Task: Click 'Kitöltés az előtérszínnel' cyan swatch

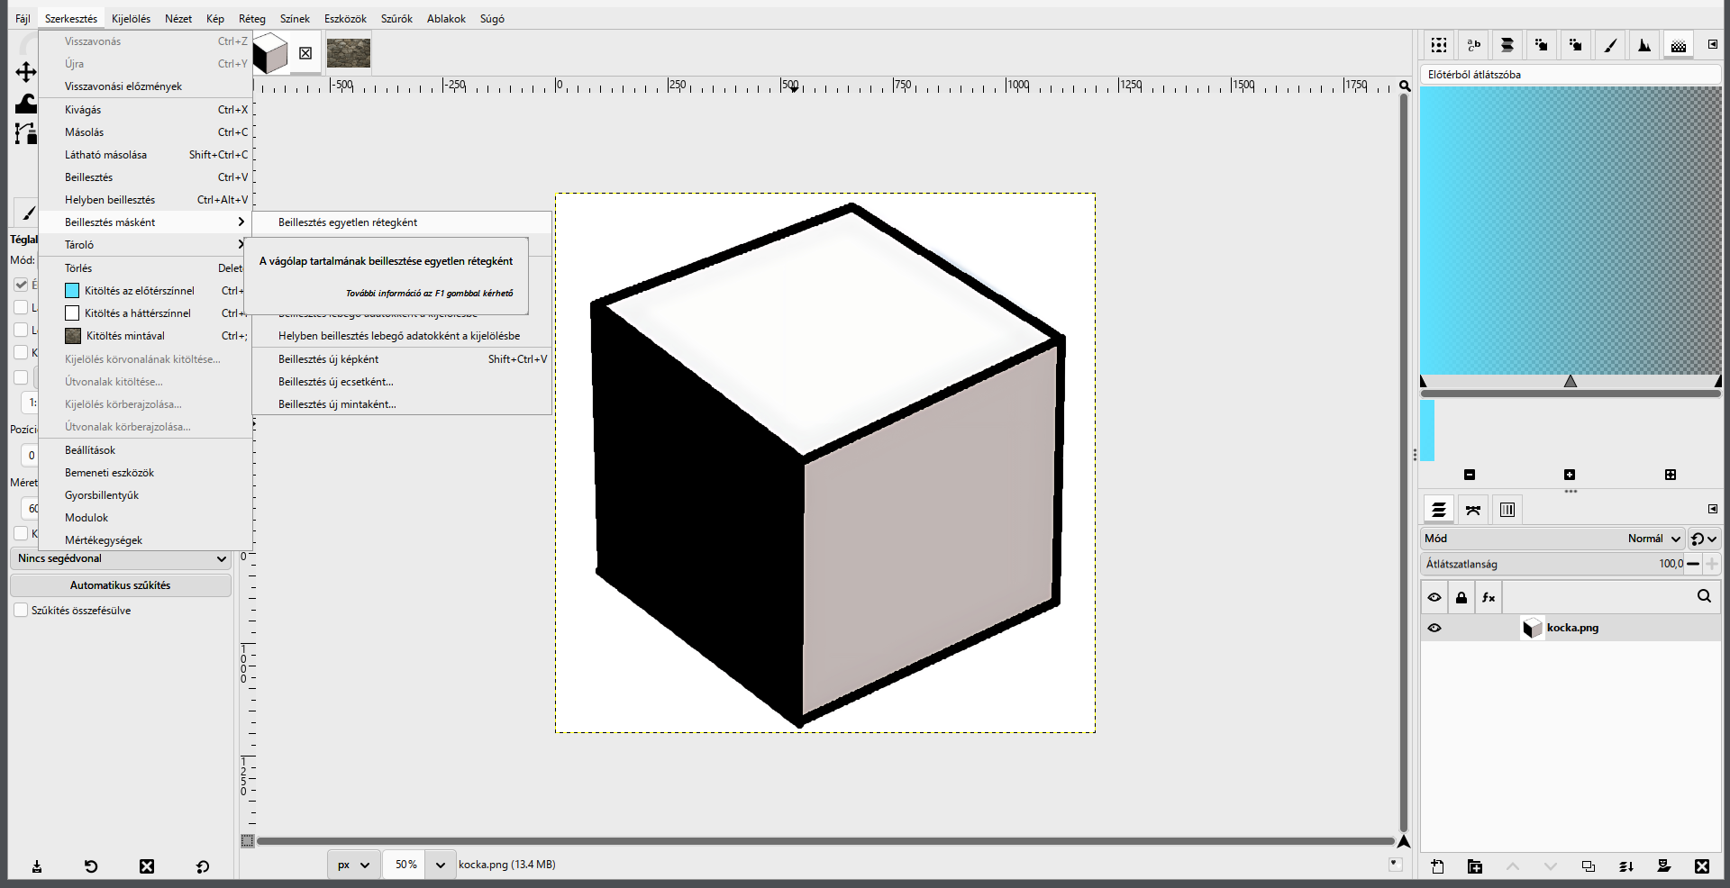Action: pyautogui.click(x=72, y=291)
